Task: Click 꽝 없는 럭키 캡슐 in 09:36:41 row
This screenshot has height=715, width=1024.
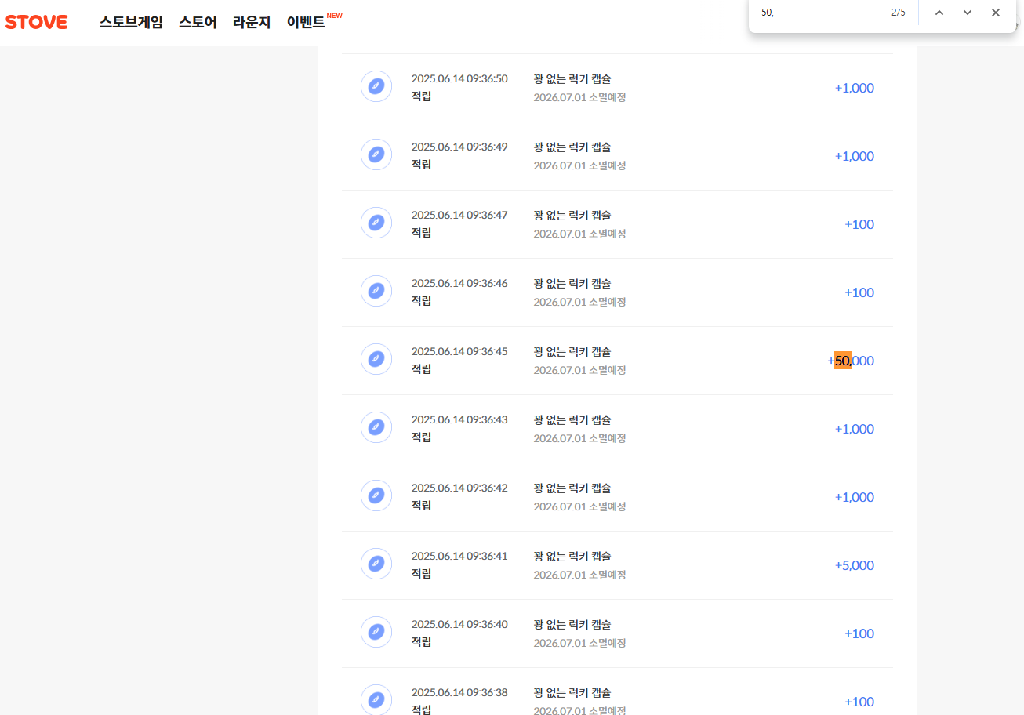Action: click(572, 556)
